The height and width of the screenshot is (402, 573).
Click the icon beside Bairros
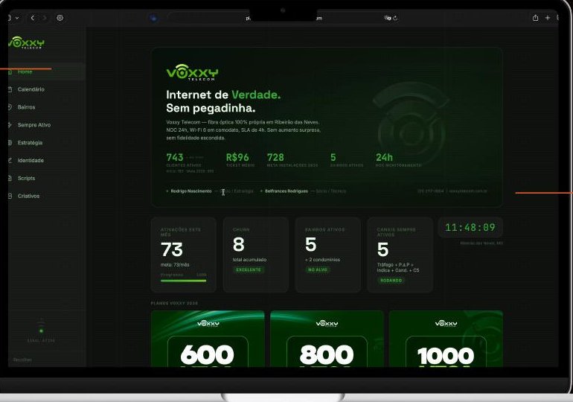click(10, 107)
